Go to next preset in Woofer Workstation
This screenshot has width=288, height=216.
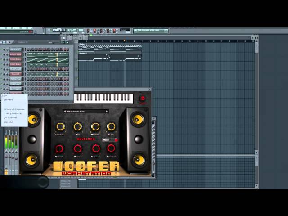[107, 112]
